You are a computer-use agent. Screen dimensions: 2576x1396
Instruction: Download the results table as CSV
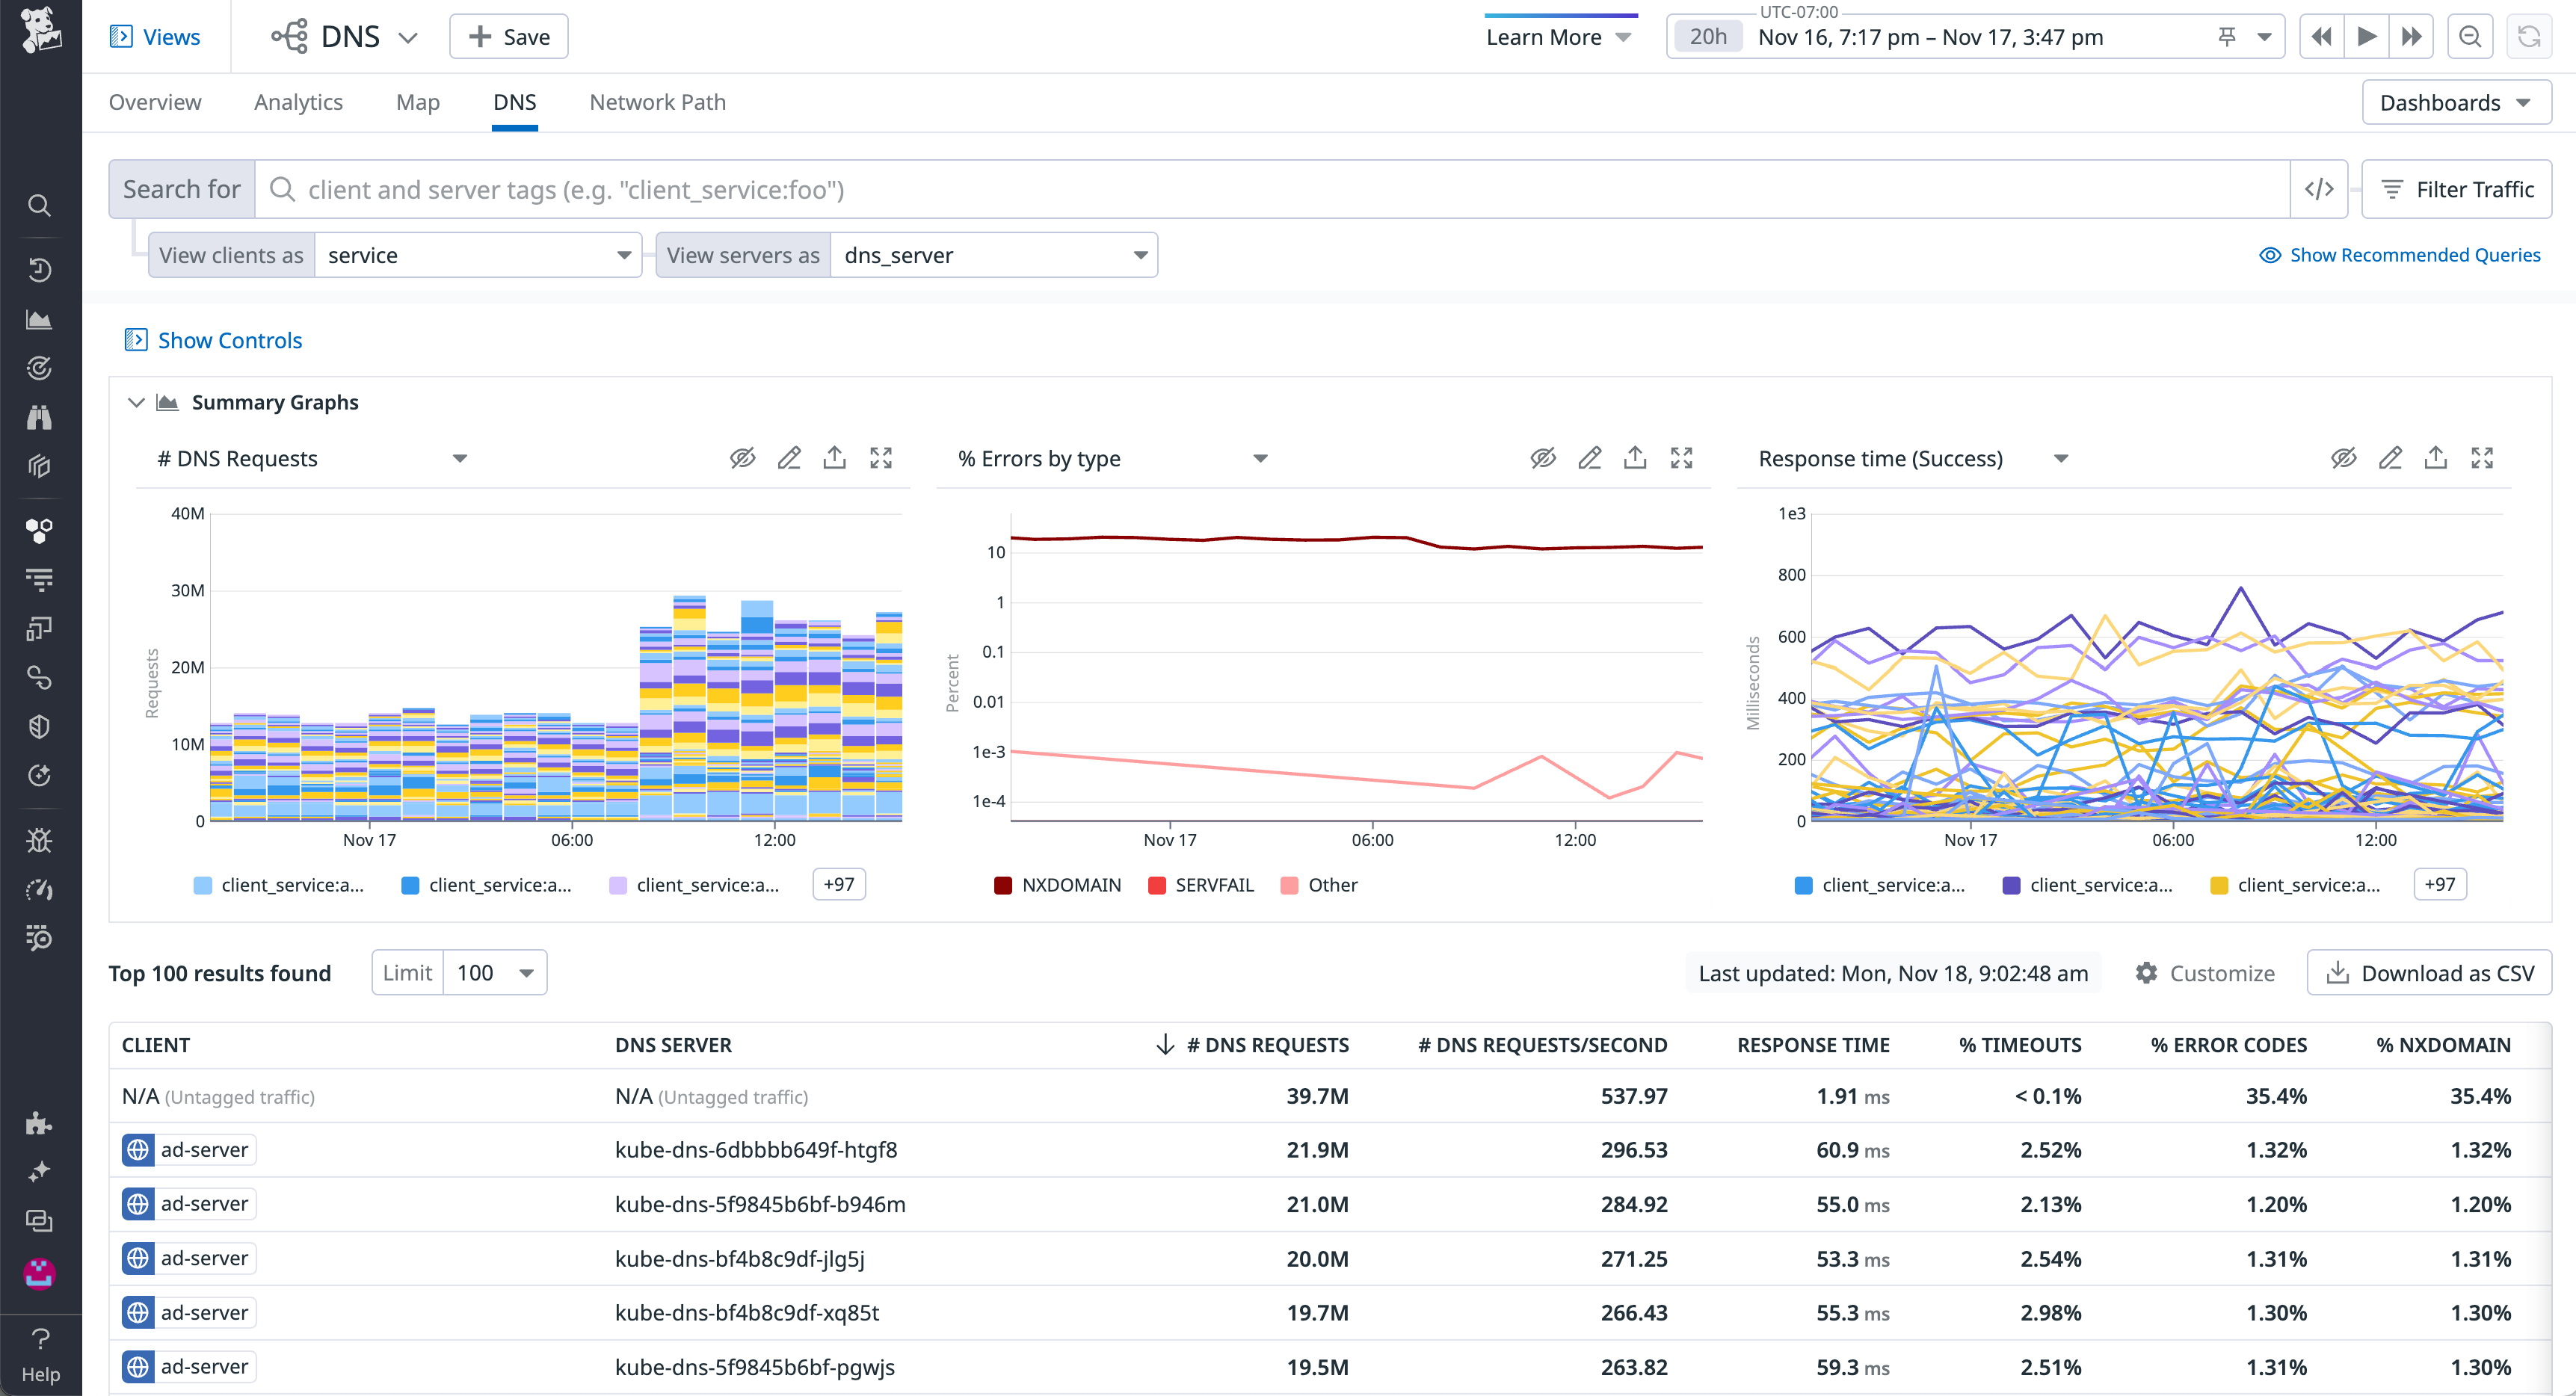(2429, 972)
